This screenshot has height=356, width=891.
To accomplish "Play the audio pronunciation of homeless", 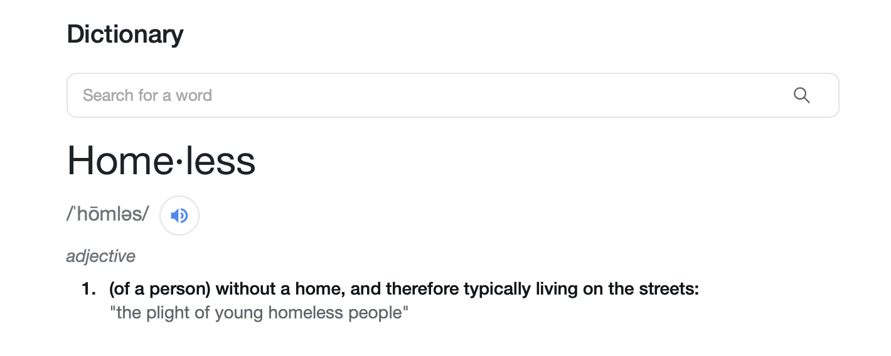I will [179, 216].
